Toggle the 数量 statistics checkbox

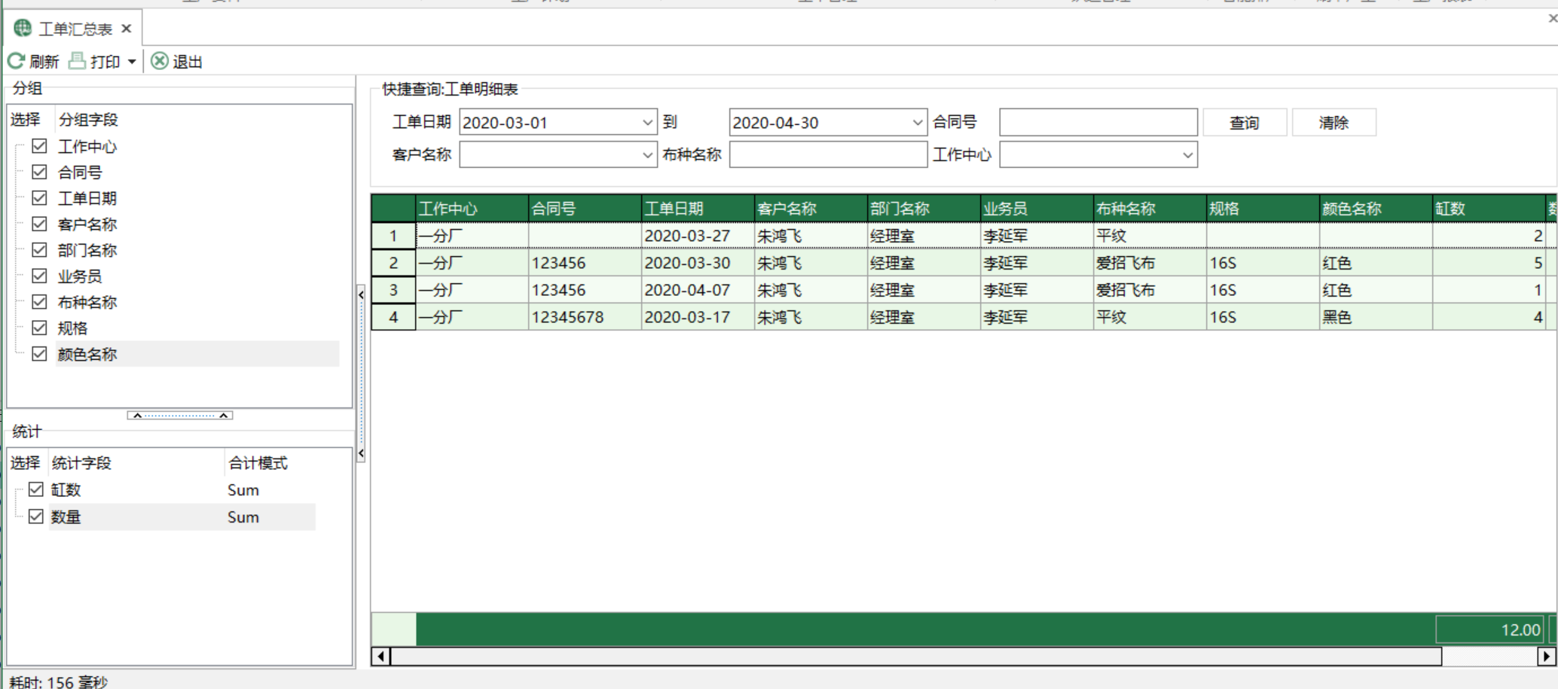click(x=35, y=517)
